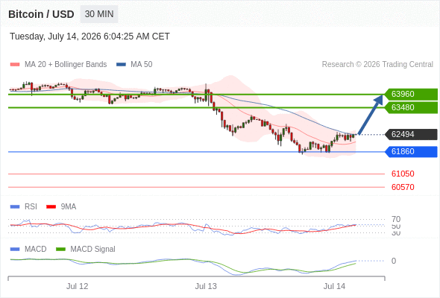Click the 9MA red legend marker
This screenshot has width=440, height=298.
51,207
